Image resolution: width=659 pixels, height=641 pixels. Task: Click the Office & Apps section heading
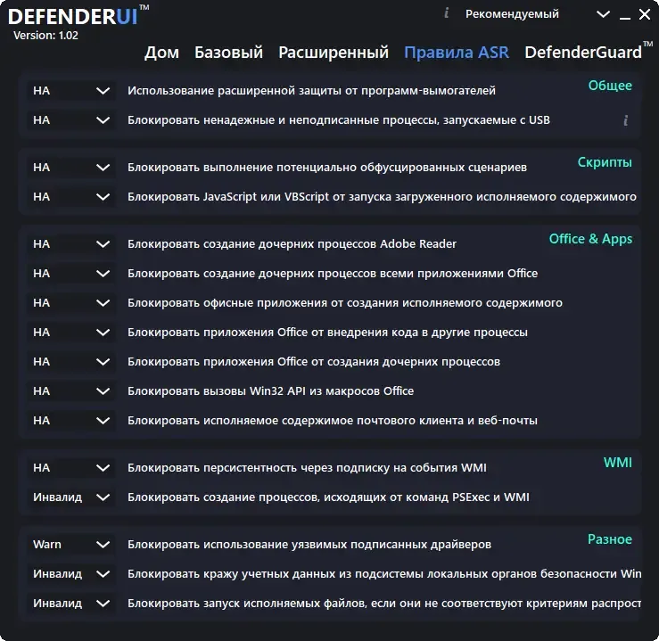pos(590,239)
